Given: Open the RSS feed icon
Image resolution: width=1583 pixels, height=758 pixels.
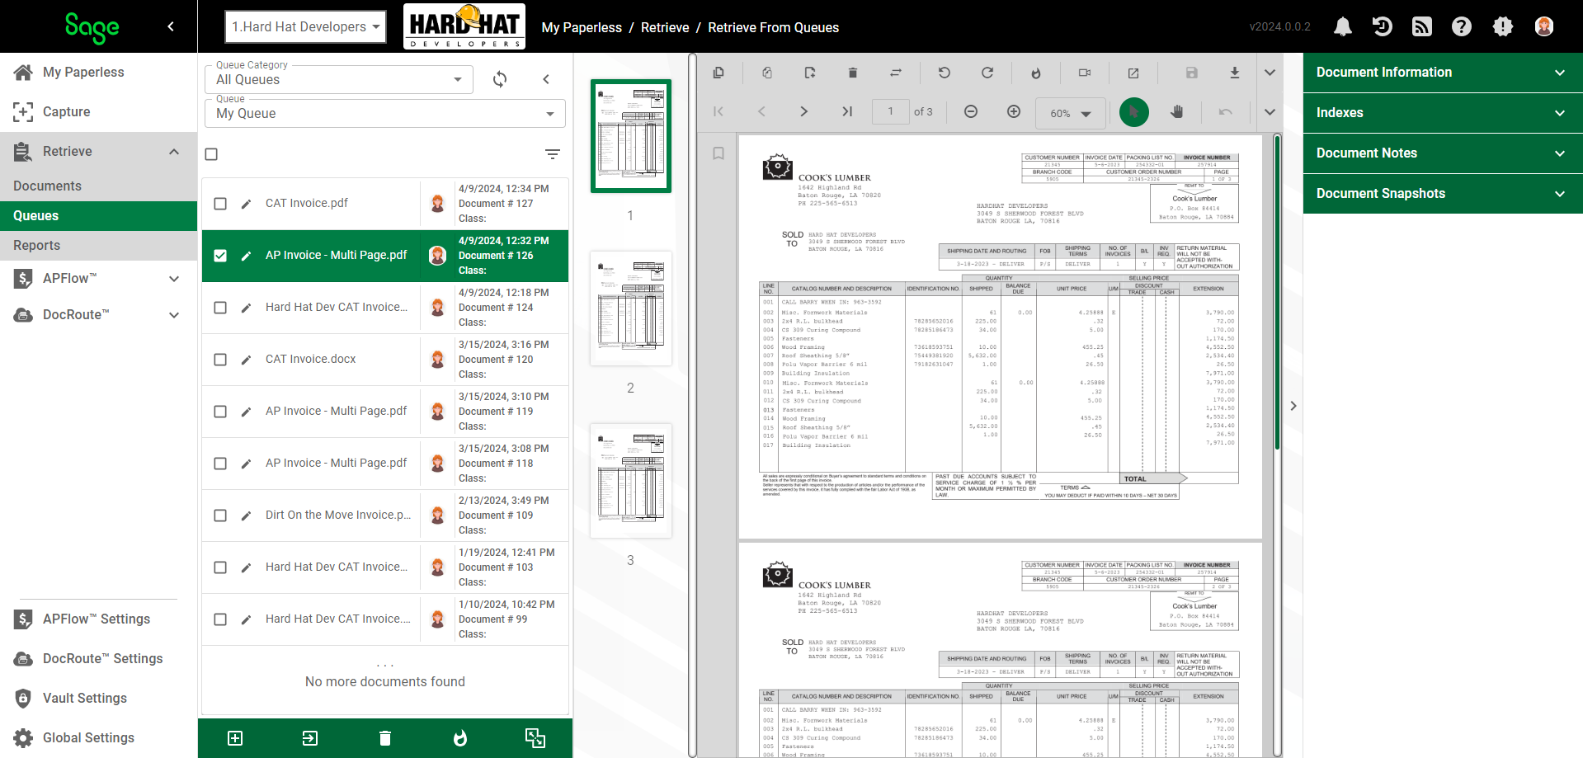Looking at the screenshot, I should pos(1421,27).
